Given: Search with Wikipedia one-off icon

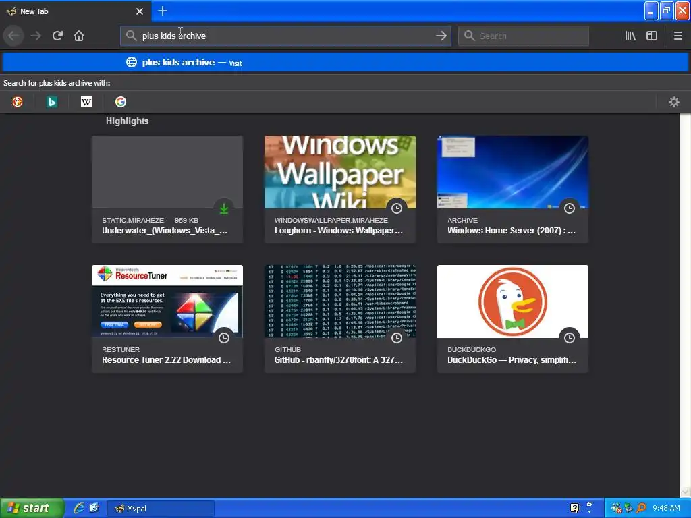Looking at the screenshot, I should pos(86,102).
